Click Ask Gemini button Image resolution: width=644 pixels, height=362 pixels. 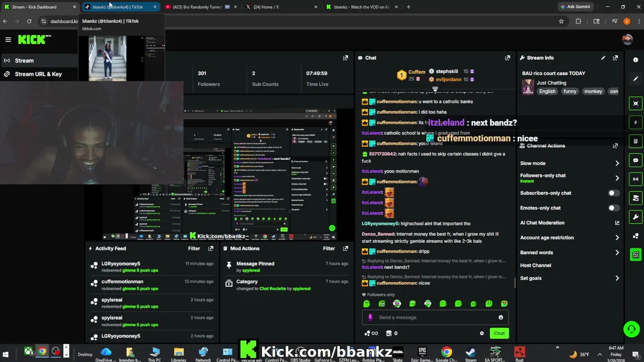pos(575,7)
